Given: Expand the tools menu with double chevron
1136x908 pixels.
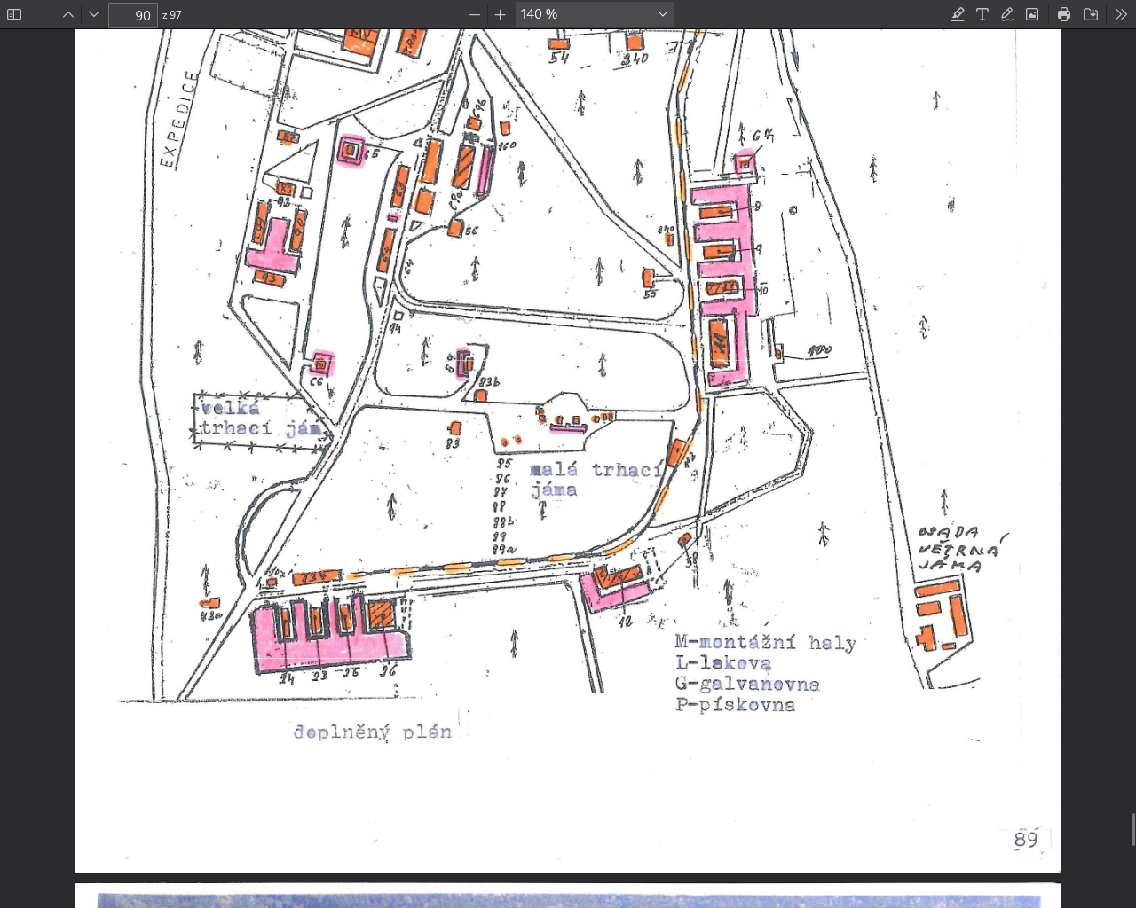Looking at the screenshot, I should [x=1121, y=14].
